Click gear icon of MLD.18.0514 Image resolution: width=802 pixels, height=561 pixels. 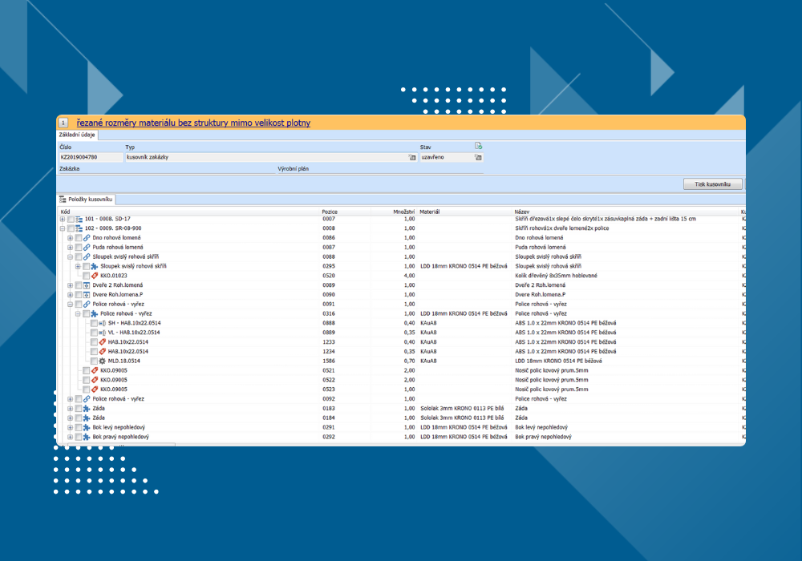point(103,361)
